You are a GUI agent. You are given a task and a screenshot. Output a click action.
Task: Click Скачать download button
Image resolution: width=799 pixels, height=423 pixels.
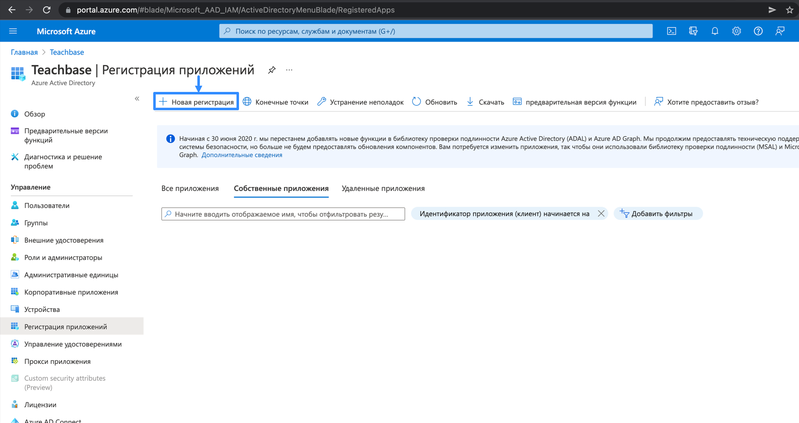coord(485,102)
